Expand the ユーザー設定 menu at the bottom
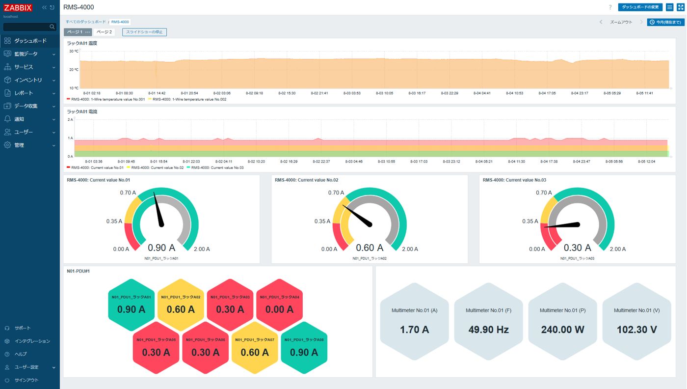This screenshot has height=389, width=687. (29, 367)
